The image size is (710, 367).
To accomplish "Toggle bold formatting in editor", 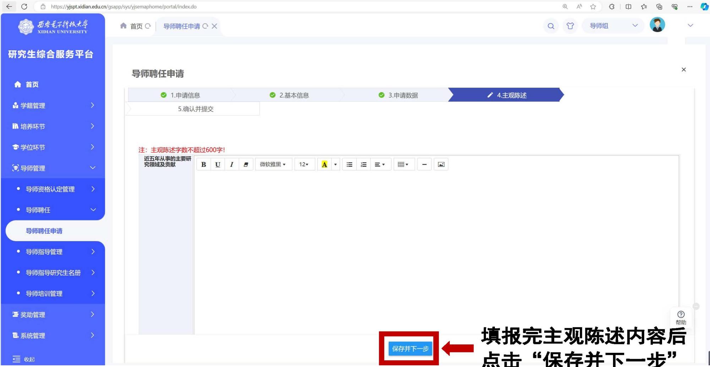I will coord(203,164).
